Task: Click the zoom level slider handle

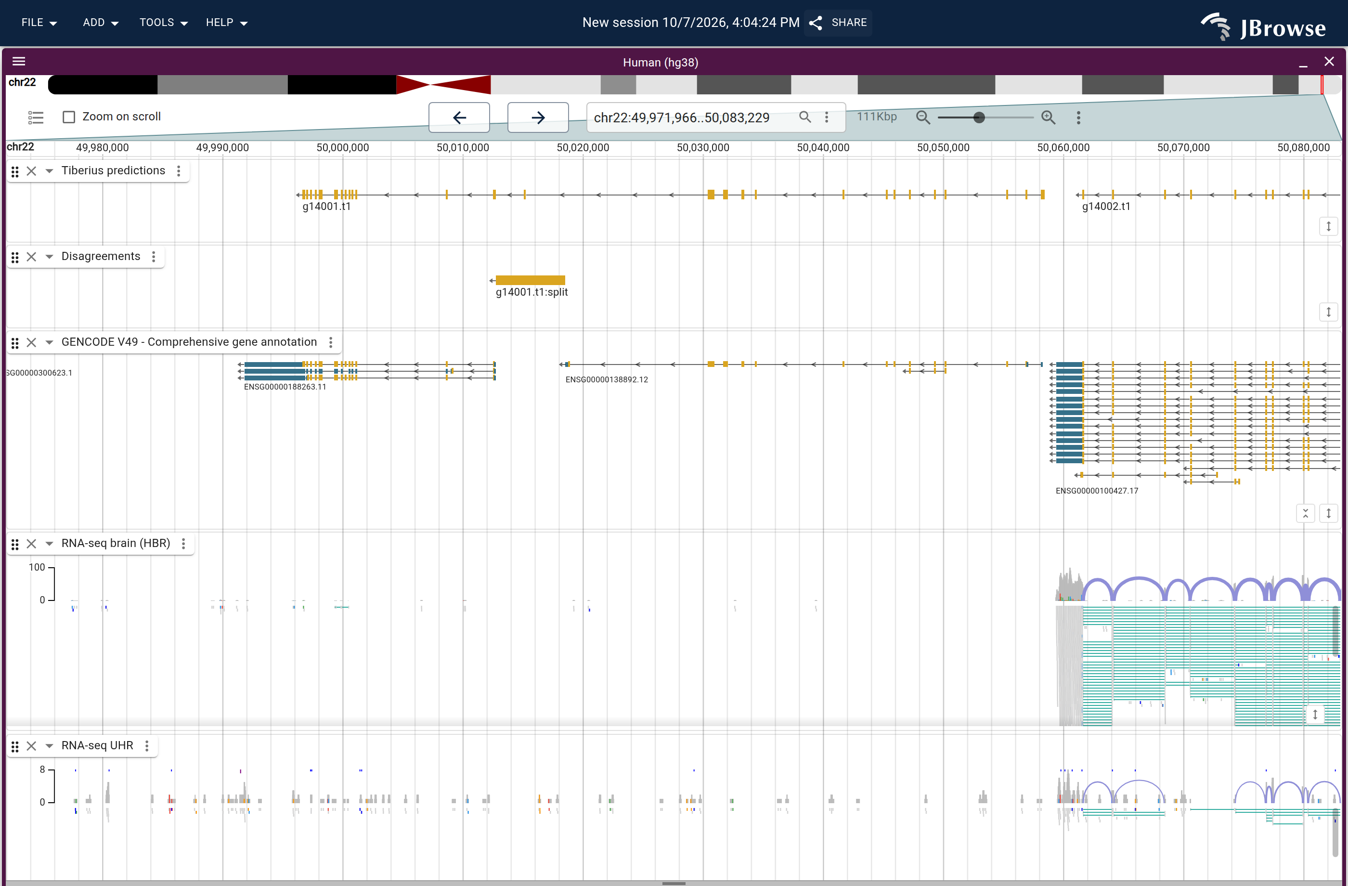Action: [979, 117]
